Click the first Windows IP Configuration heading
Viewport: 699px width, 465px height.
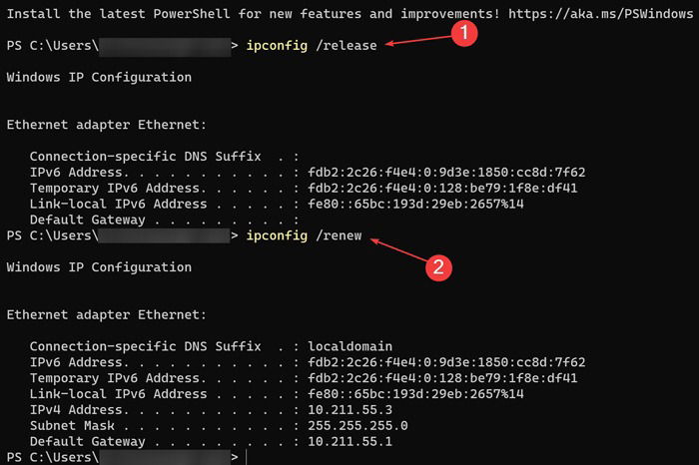tap(99, 77)
